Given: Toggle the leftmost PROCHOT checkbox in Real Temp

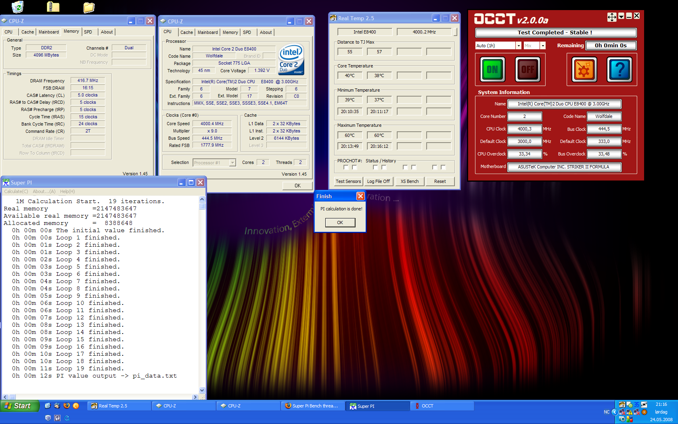Looking at the screenshot, I should 346,167.
